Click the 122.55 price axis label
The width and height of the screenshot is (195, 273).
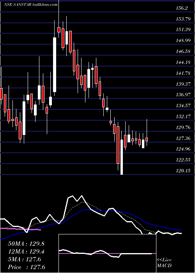coord(183,160)
